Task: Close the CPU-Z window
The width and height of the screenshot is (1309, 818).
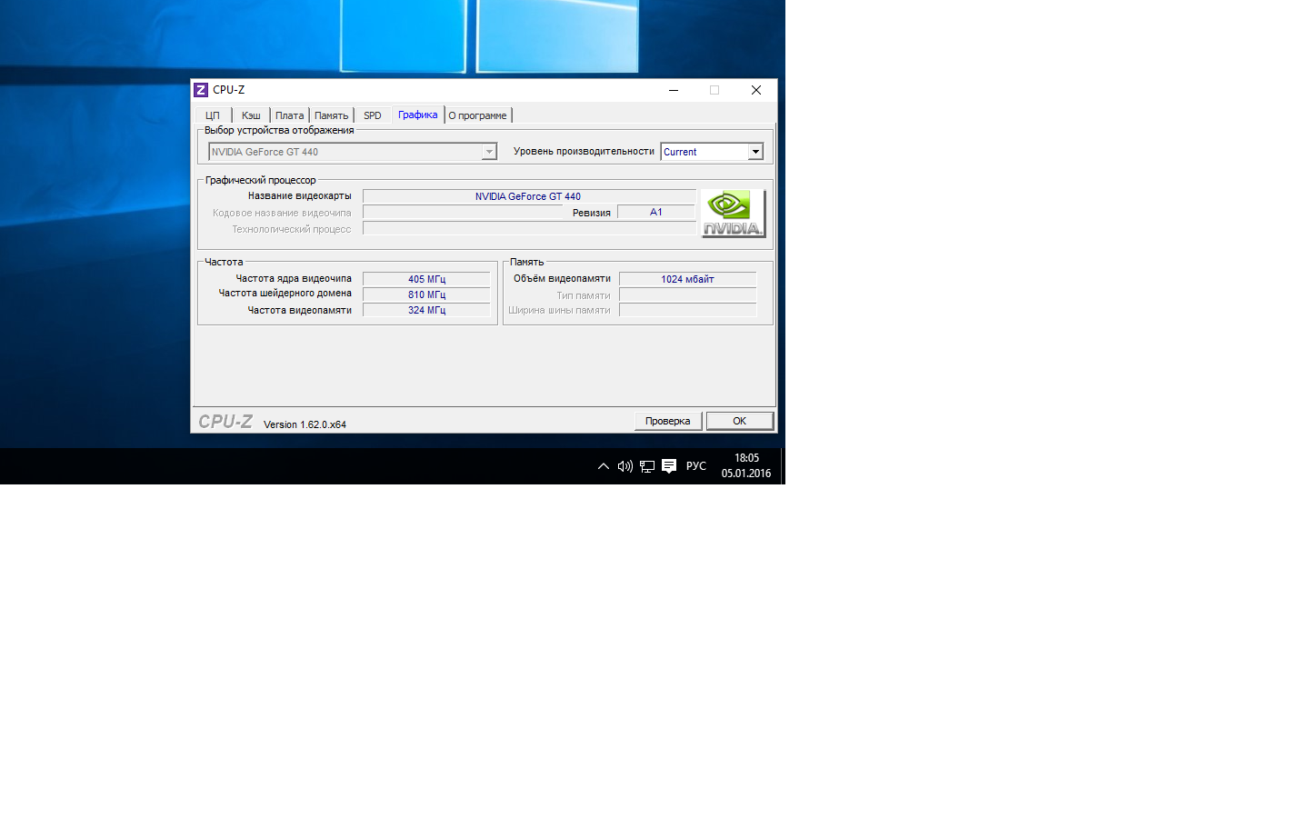Action: coord(755,90)
